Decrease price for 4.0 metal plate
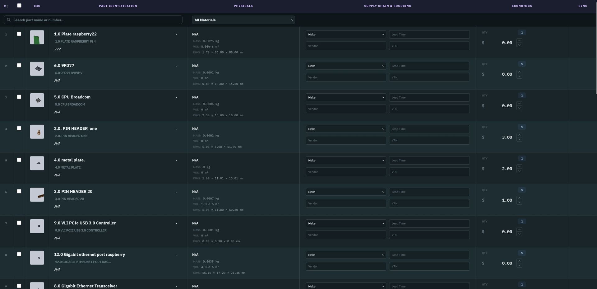 click(x=519, y=171)
